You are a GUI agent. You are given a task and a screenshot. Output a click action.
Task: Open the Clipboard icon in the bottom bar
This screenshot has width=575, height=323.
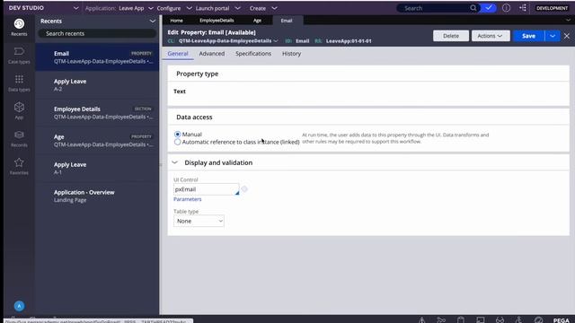pos(461,319)
